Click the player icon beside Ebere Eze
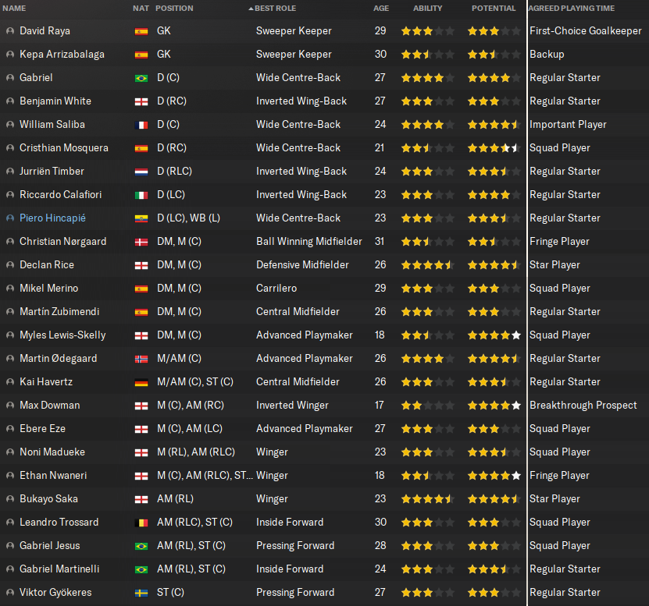Viewport: 649px width, 606px height. [10, 429]
